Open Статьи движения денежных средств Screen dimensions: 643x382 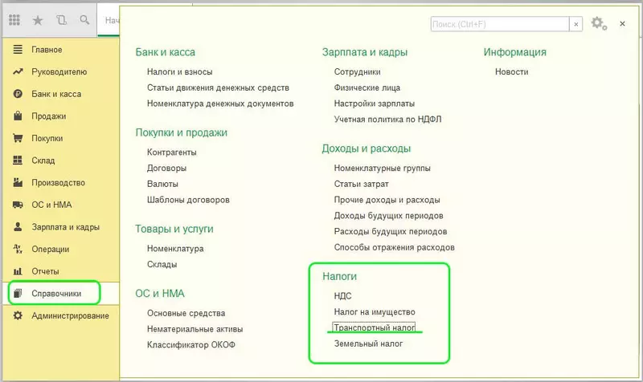218,87
